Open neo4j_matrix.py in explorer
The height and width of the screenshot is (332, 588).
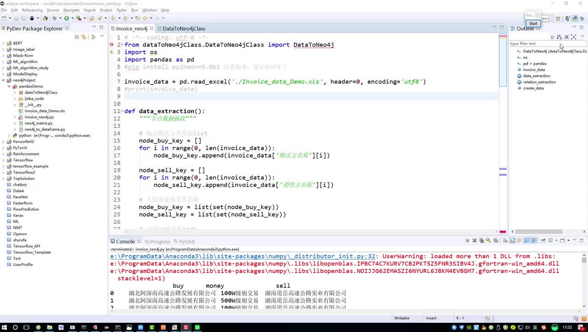pos(39,123)
